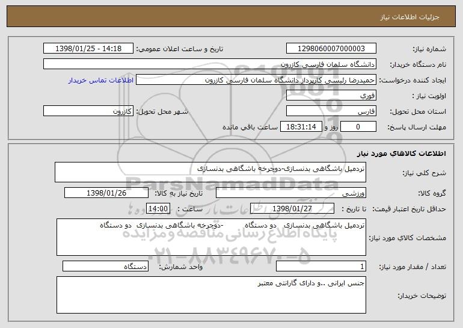This screenshot has width=463, height=328.
Task: Click the buyer name field دانشگاه سلمان فارسی کازرون
Action: pos(210,64)
